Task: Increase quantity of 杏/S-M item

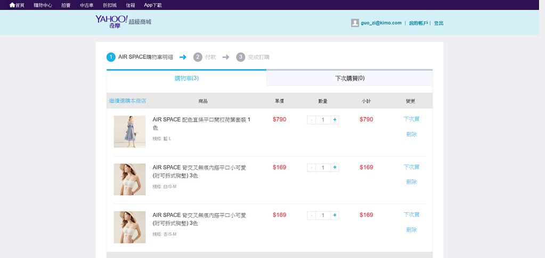Action: click(335, 215)
